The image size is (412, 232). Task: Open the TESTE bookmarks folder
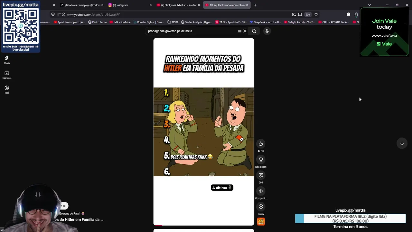[x=173, y=22]
